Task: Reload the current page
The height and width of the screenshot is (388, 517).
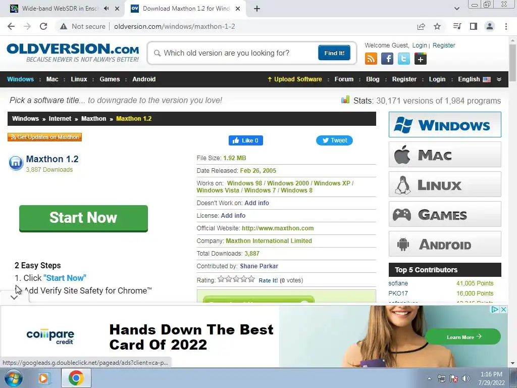Action: (x=43, y=26)
